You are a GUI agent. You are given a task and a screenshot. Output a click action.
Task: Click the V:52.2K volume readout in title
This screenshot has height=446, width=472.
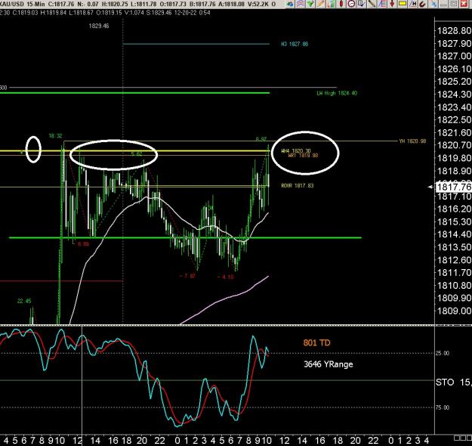(258, 4)
